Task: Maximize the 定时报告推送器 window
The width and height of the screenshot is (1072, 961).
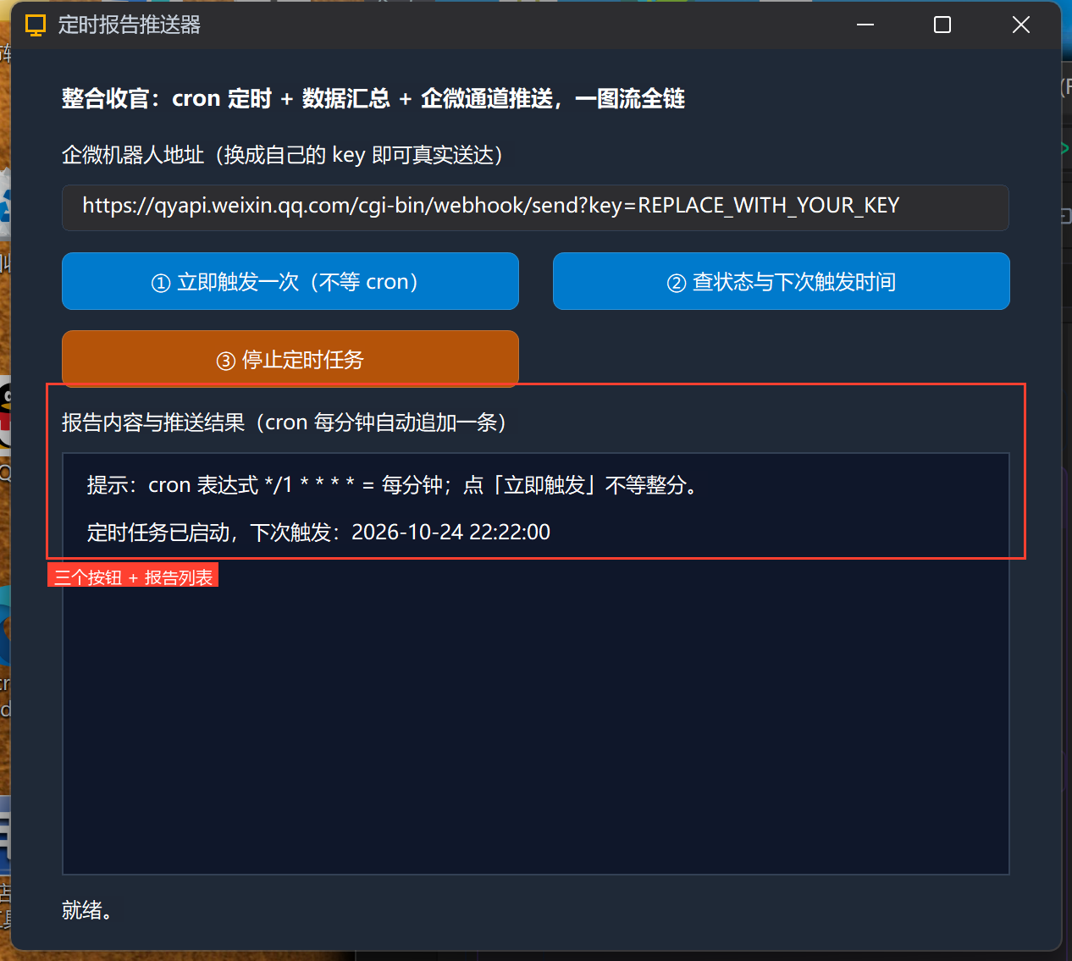Action: click(x=942, y=25)
